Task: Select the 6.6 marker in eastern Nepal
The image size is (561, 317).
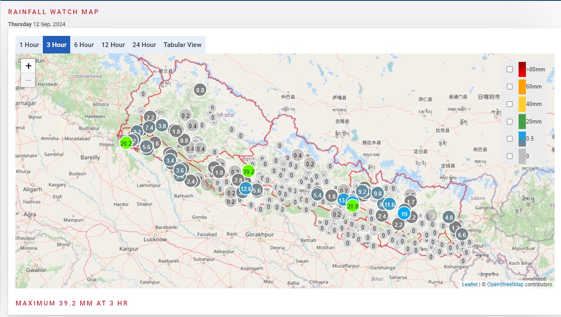Action: pyautogui.click(x=462, y=235)
